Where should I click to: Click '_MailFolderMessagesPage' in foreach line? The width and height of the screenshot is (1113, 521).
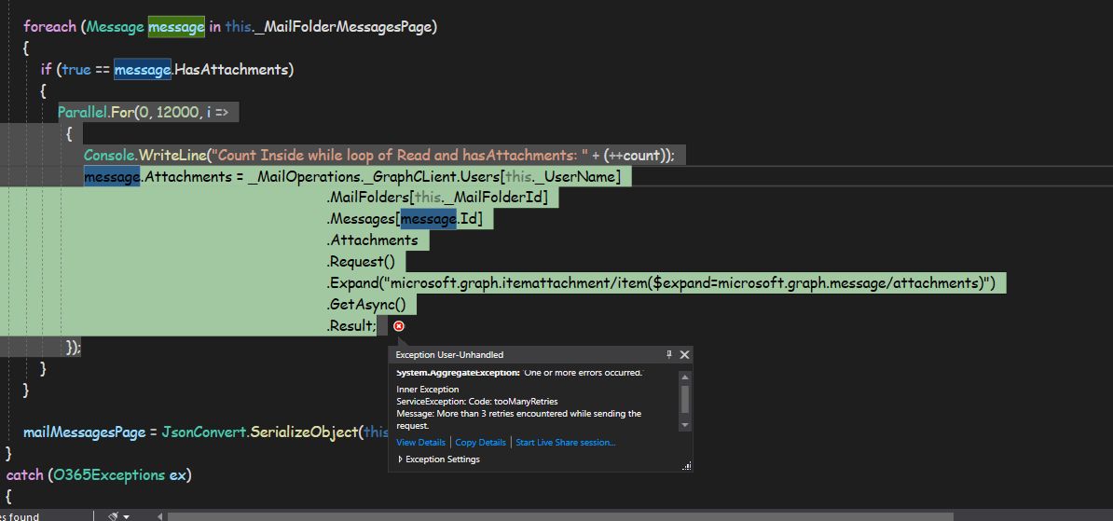[x=342, y=27]
